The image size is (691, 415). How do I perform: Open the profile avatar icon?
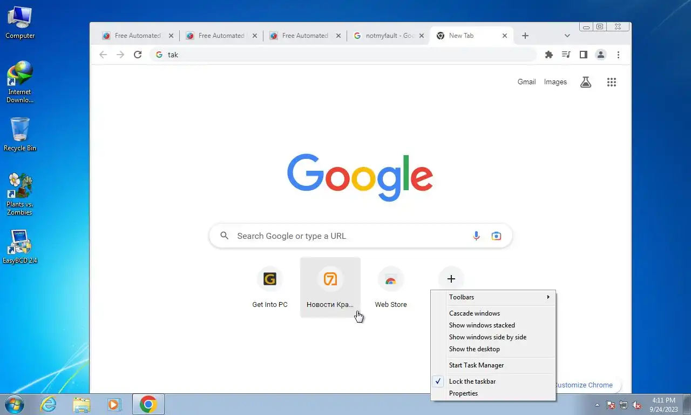point(600,55)
